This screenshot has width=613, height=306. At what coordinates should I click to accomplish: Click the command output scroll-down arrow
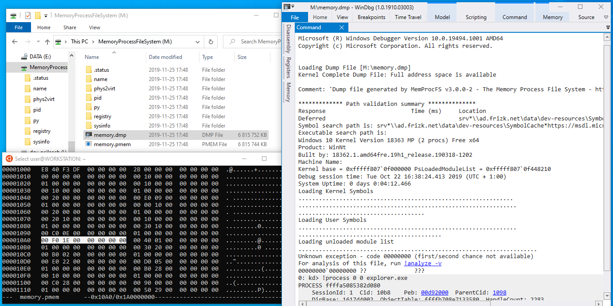tap(608, 295)
